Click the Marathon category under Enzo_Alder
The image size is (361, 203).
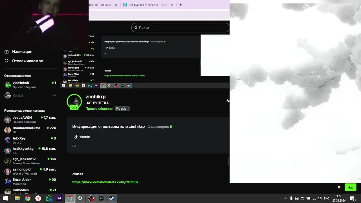pos(19,184)
